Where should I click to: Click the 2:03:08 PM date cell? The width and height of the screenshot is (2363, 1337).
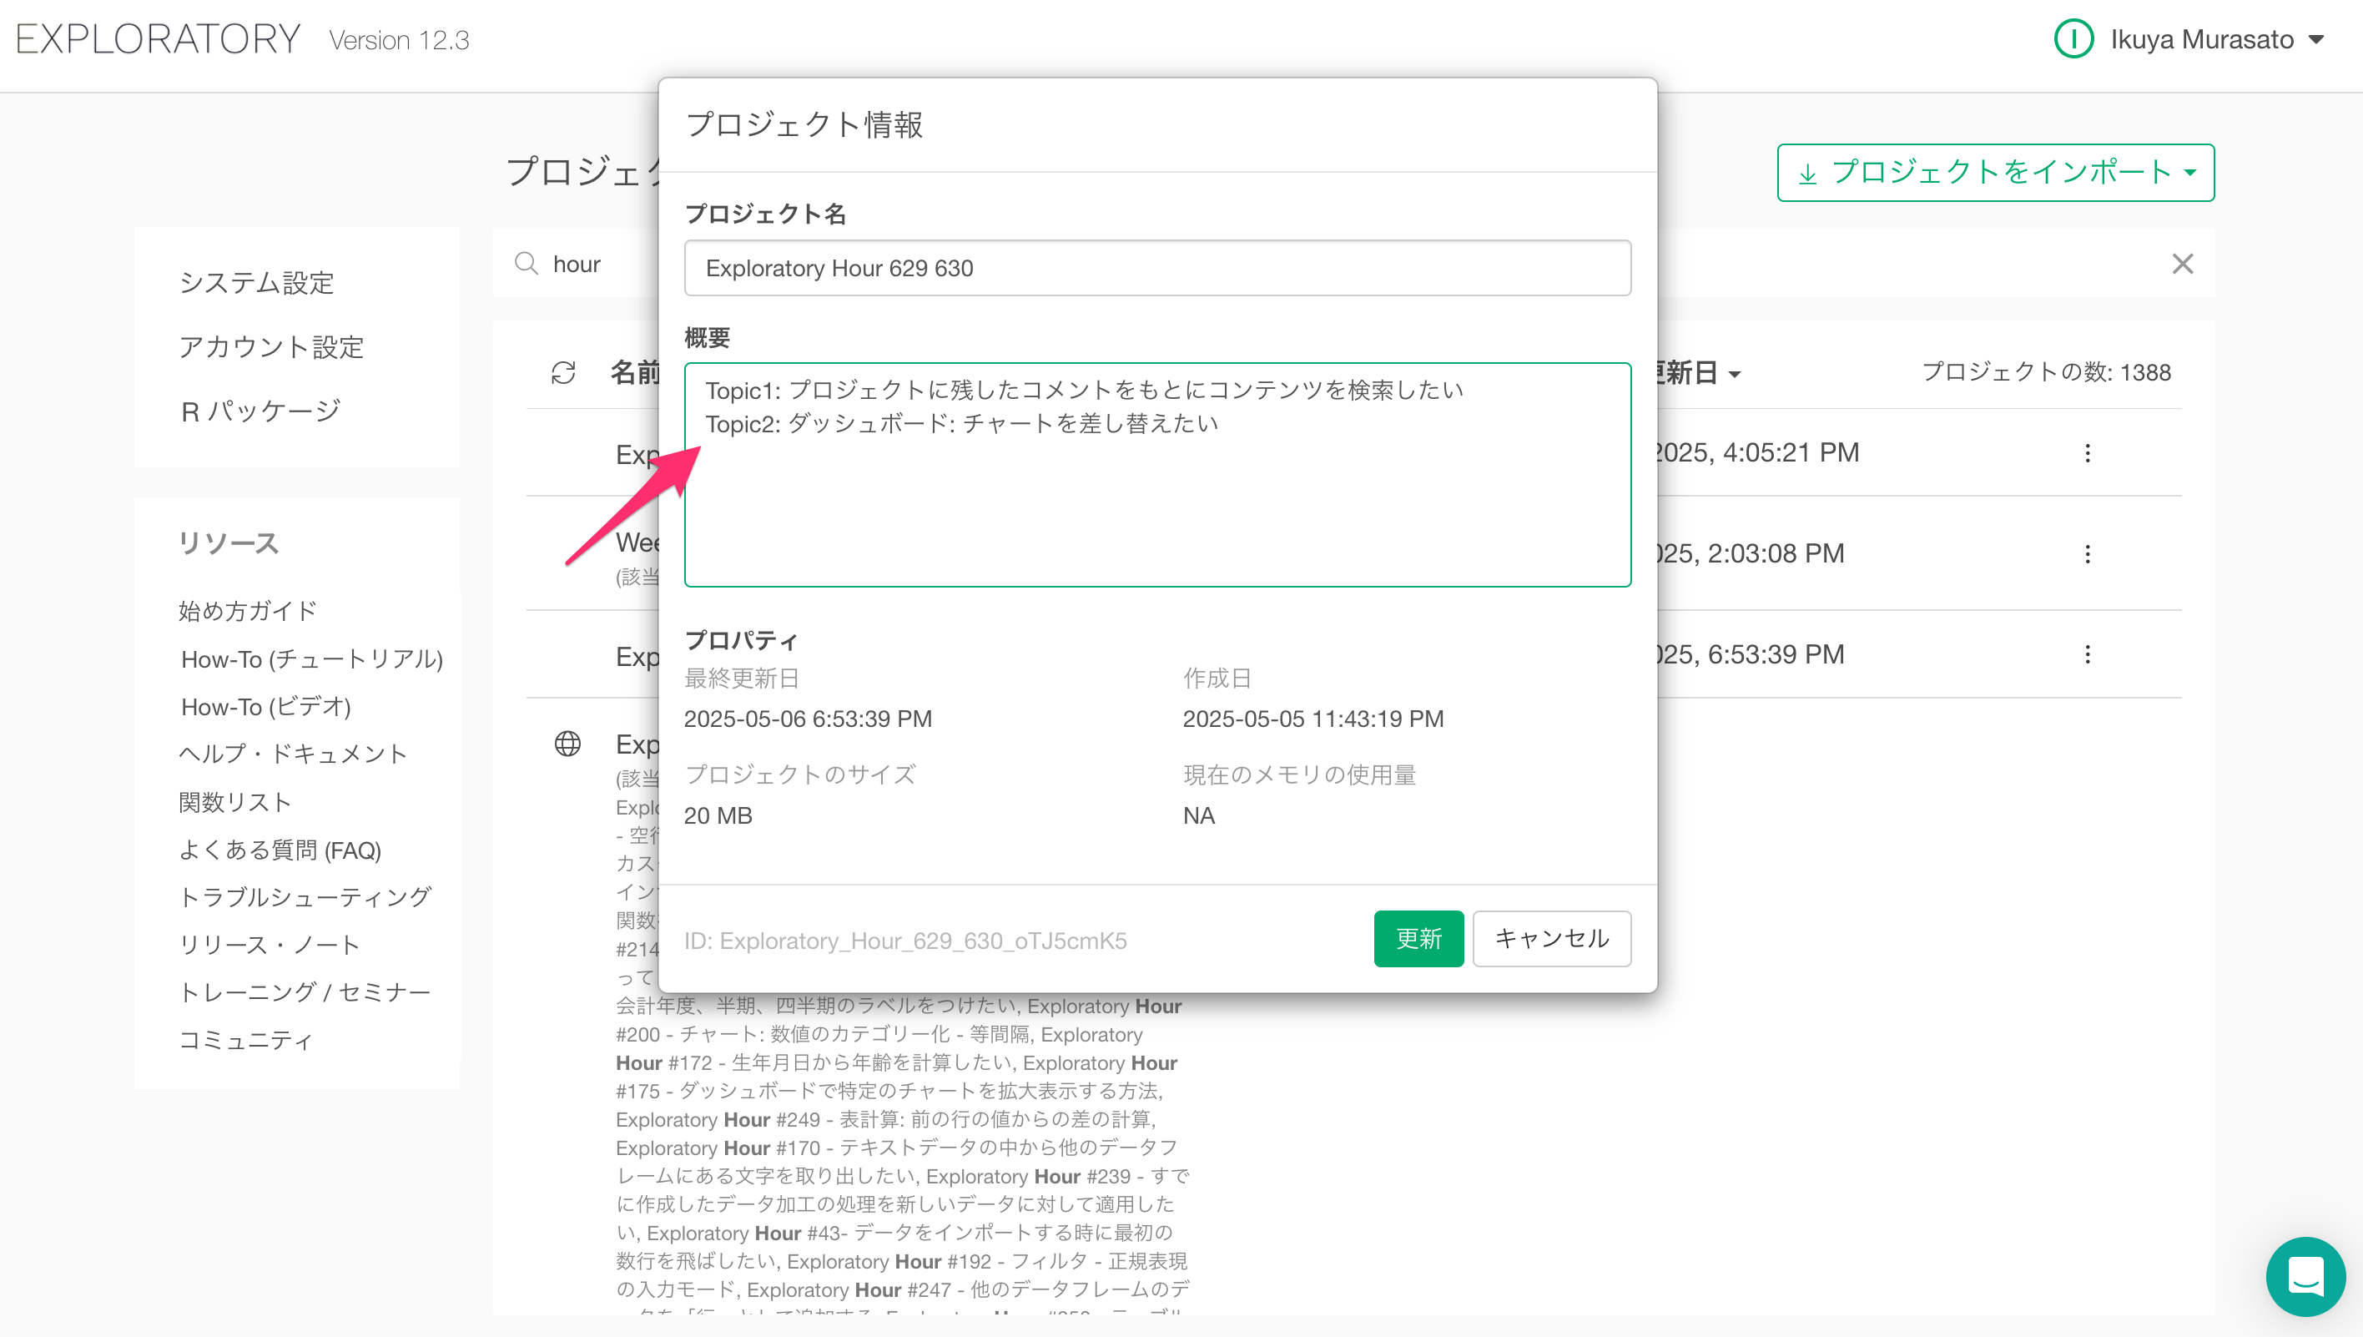(1751, 553)
